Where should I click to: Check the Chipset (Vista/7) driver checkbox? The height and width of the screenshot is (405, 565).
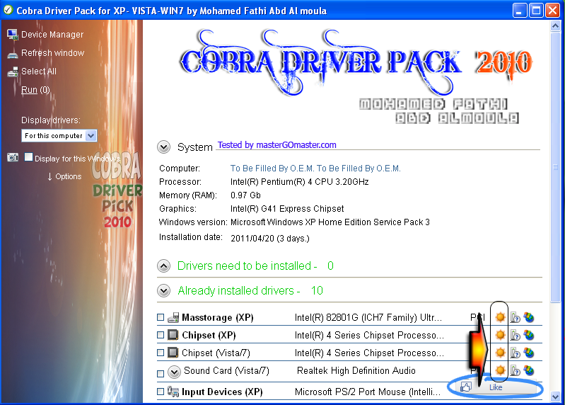point(161,353)
